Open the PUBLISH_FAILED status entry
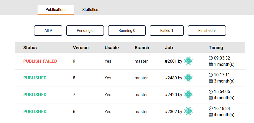Viewport: 254px width, 123px height. click(40, 61)
